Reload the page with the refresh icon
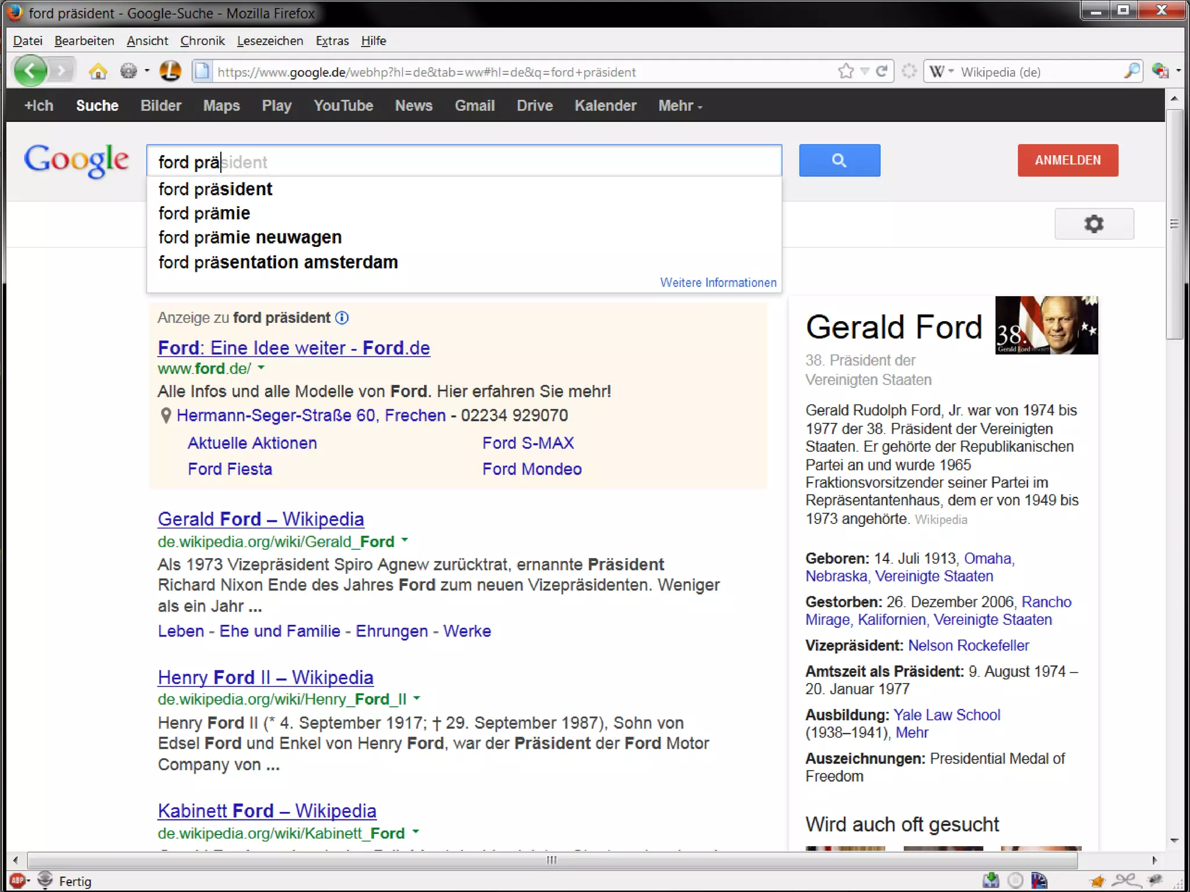1190x892 pixels. pos(882,71)
